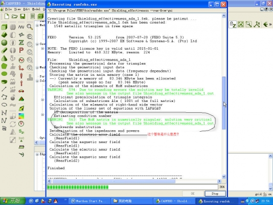Click the vertical scrollbar thumb of the output log
This screenshot has width=273, height=205.
pyautogui.click(x=224, y=103)
